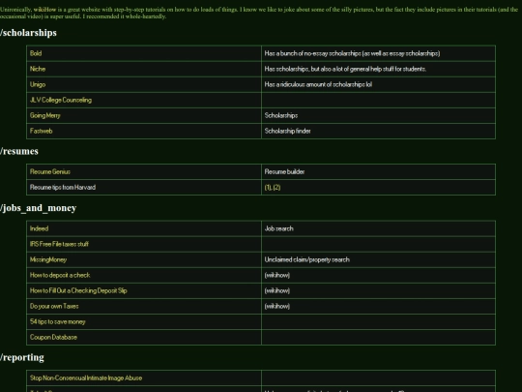Open the Coupon Database link
The image size is (522, 392).
(53, 338)
